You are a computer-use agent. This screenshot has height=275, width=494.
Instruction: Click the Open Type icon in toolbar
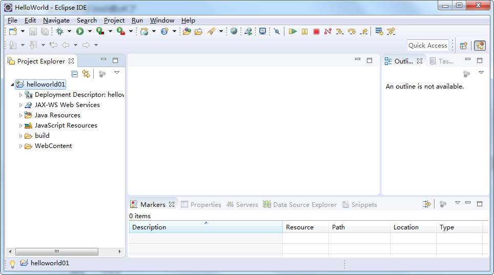(x=187, y=31)
